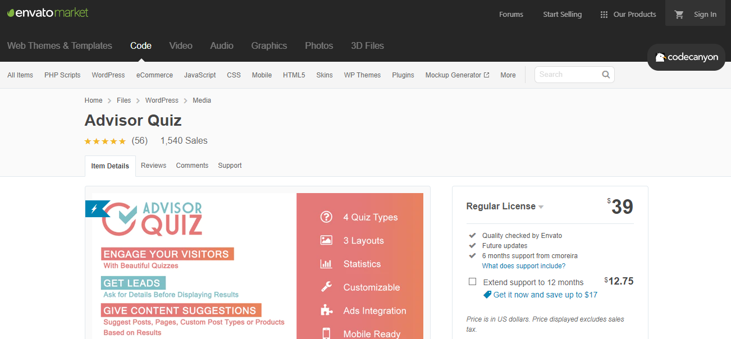
Task: Select eCommerce category
Action: click(x=154, y=75)
